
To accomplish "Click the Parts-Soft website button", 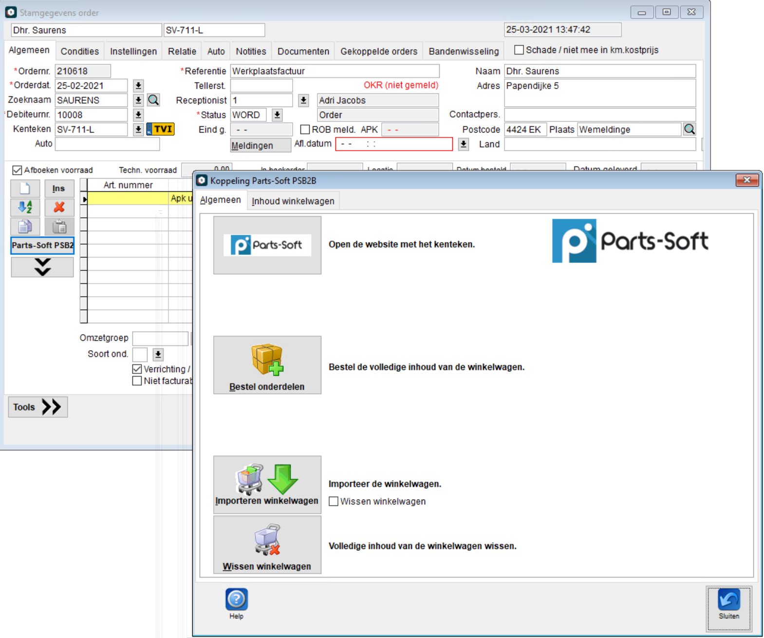I will [267, 245].
